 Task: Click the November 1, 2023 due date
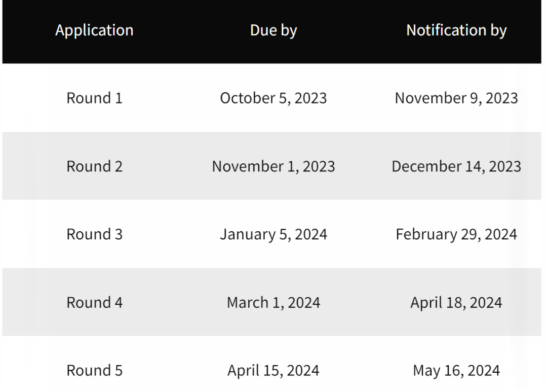[x=273, y=166]
